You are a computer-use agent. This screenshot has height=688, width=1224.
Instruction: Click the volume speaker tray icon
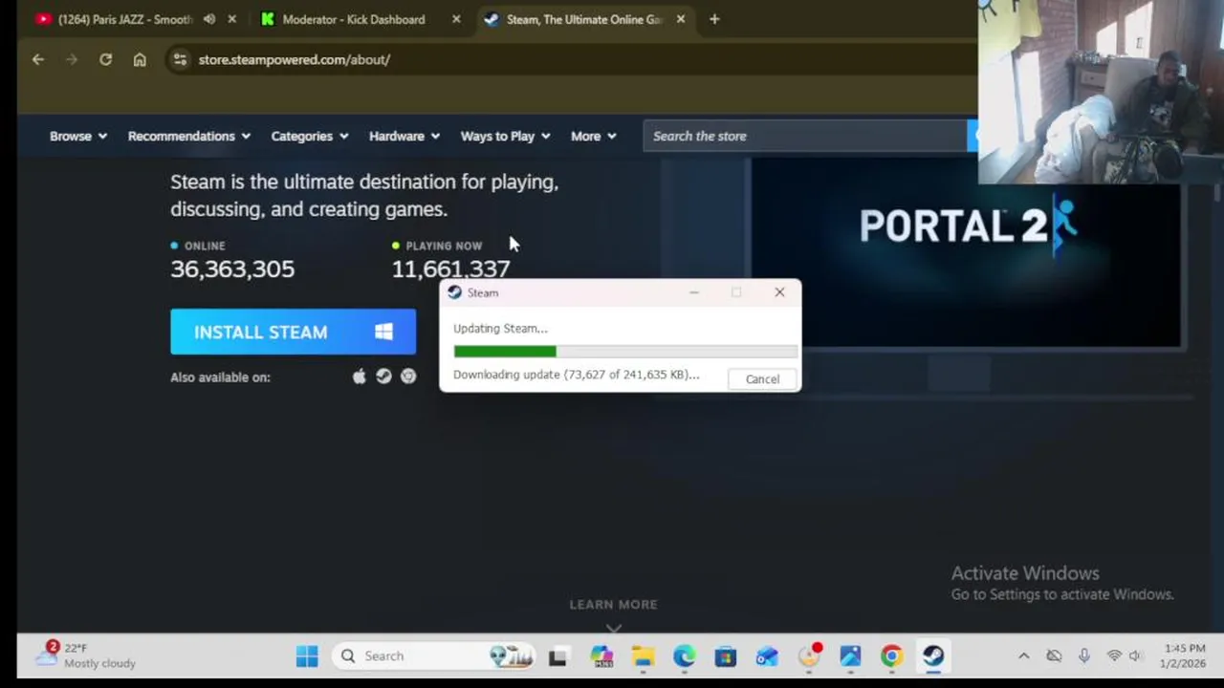tap(1136, 656)
